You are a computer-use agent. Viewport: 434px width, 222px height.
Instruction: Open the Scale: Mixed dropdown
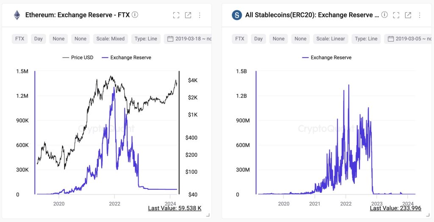coord(110,39)
